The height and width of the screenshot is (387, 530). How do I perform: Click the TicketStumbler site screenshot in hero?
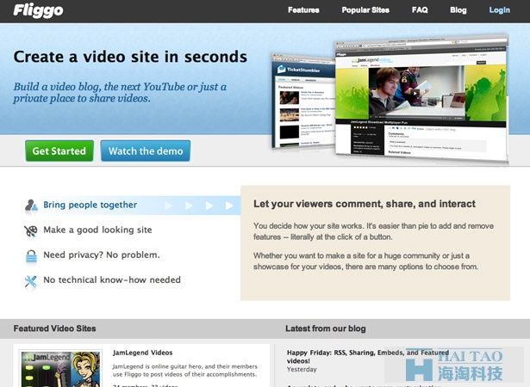click(x=303, y=101)
